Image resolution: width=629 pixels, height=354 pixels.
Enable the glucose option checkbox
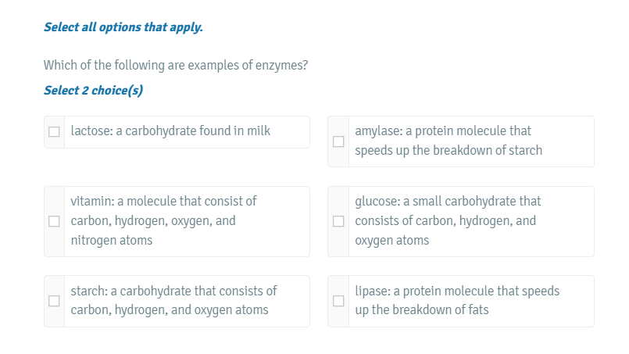(338, 221)
